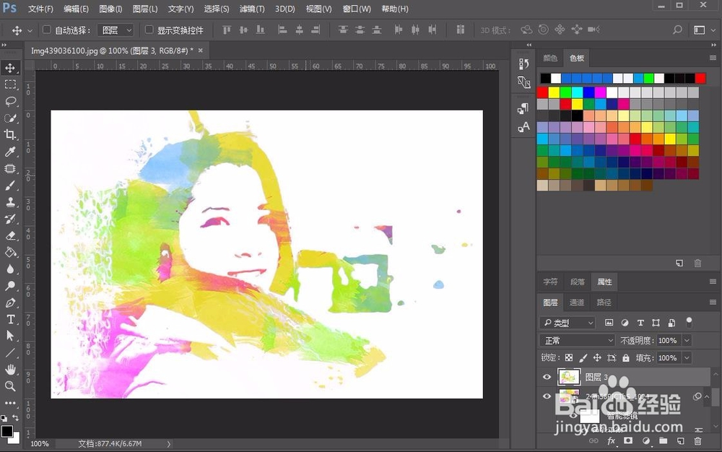Pick the red swatch at top-right of swatches
The image size is (722, 452).
coord(700,78)
